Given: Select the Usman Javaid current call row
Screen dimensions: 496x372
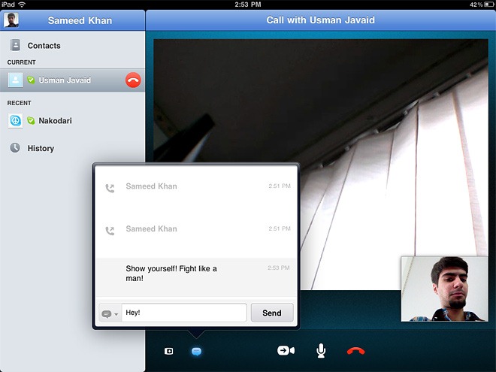Looking at the screenshot, I should [x=72, y=80].
